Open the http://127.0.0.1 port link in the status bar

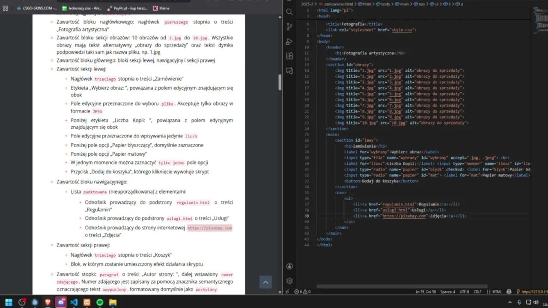[532, 292]
